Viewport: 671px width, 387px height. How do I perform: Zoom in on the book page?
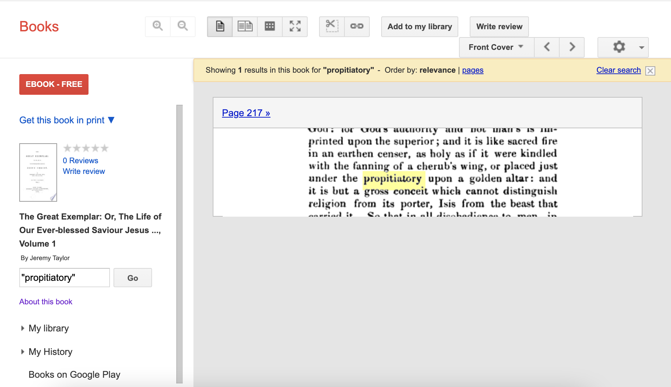(x=158, y=26)
